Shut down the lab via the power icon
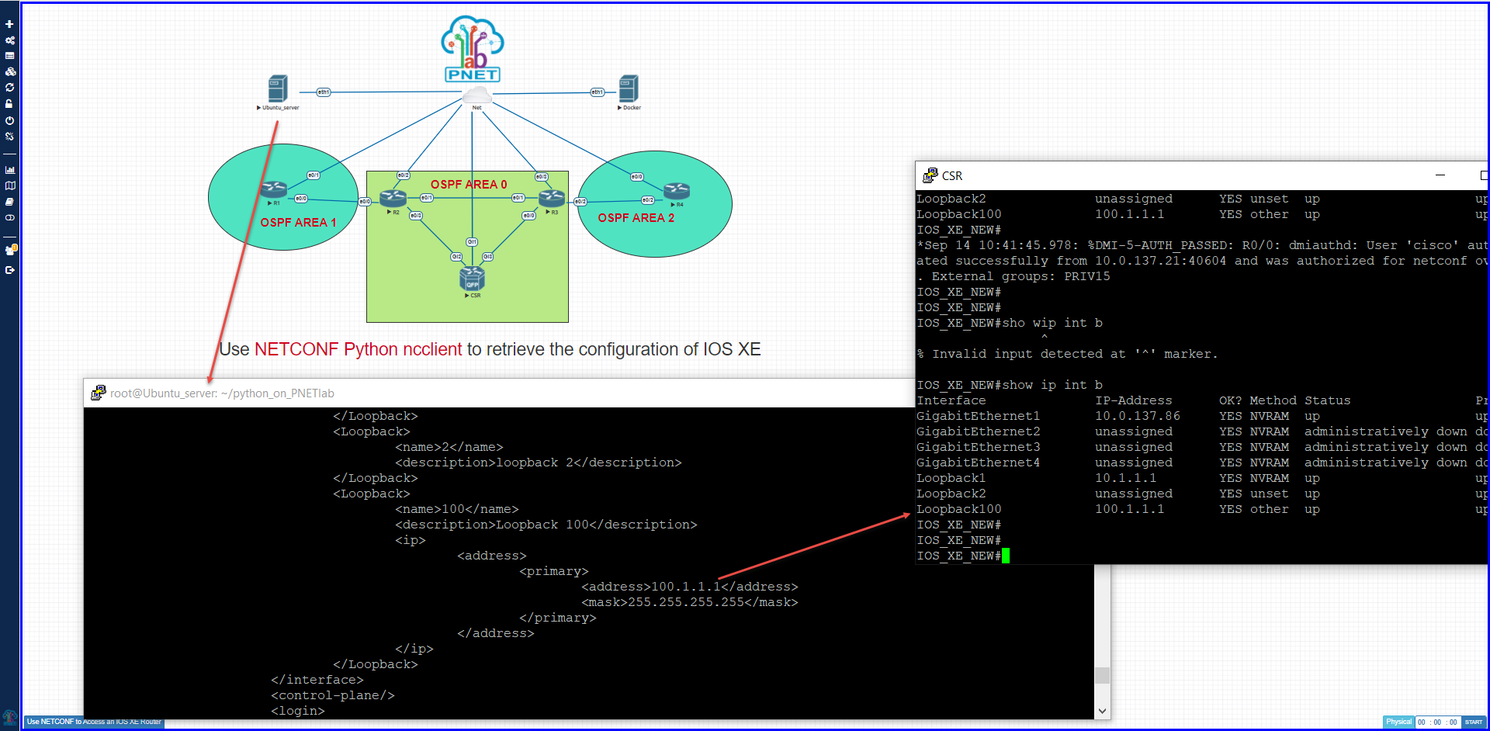 click(10, 120)
